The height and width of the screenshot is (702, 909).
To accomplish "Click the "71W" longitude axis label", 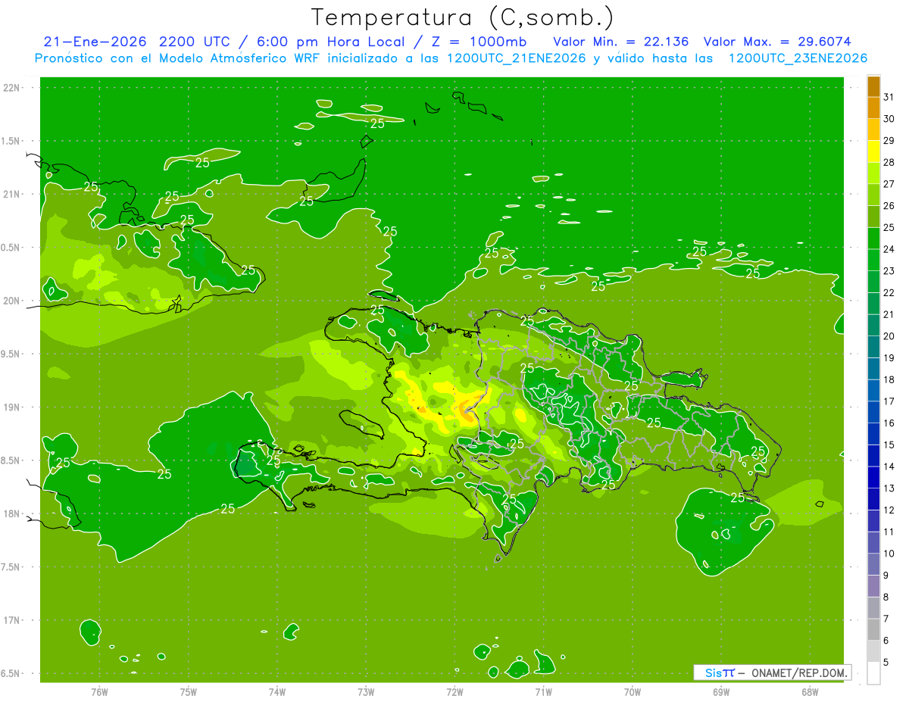I will pyautogui.click(x=543, y=691).
